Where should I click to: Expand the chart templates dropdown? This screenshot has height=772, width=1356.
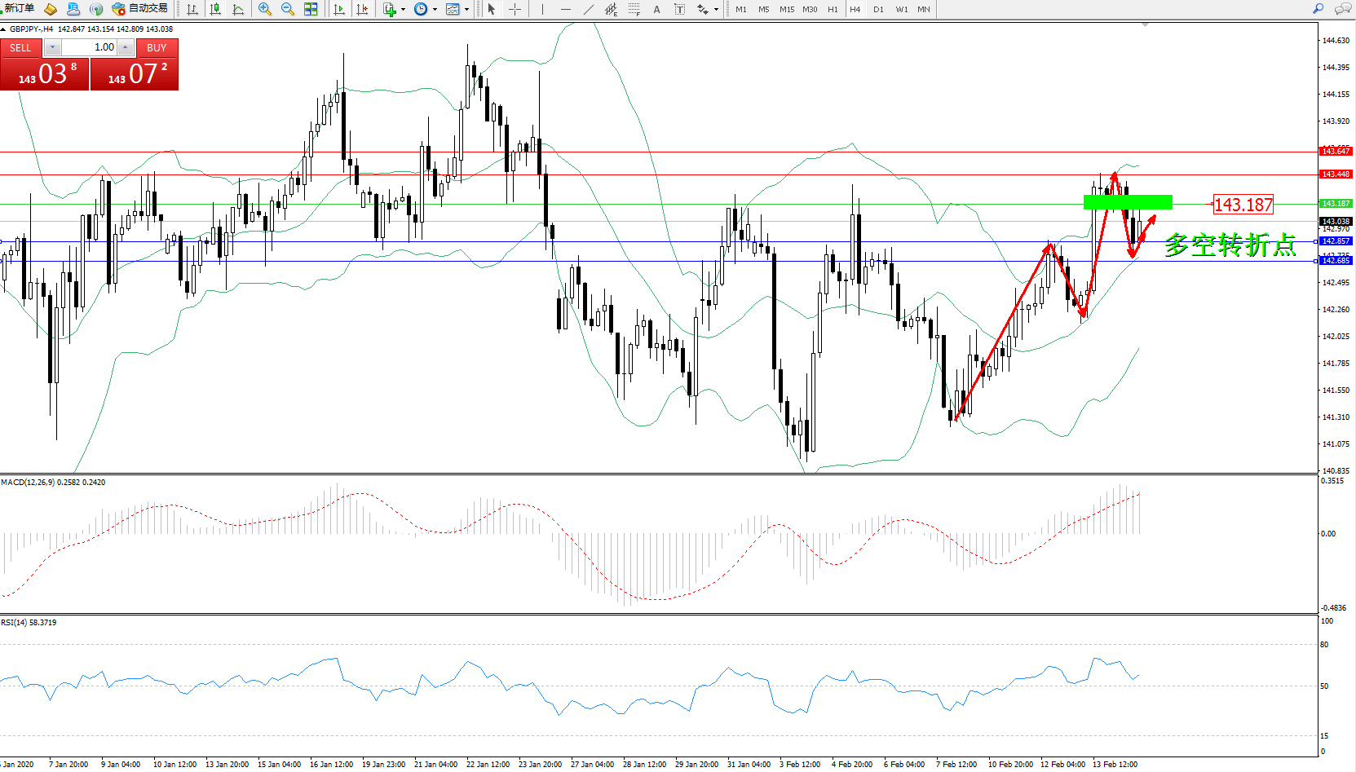point(466,10)
